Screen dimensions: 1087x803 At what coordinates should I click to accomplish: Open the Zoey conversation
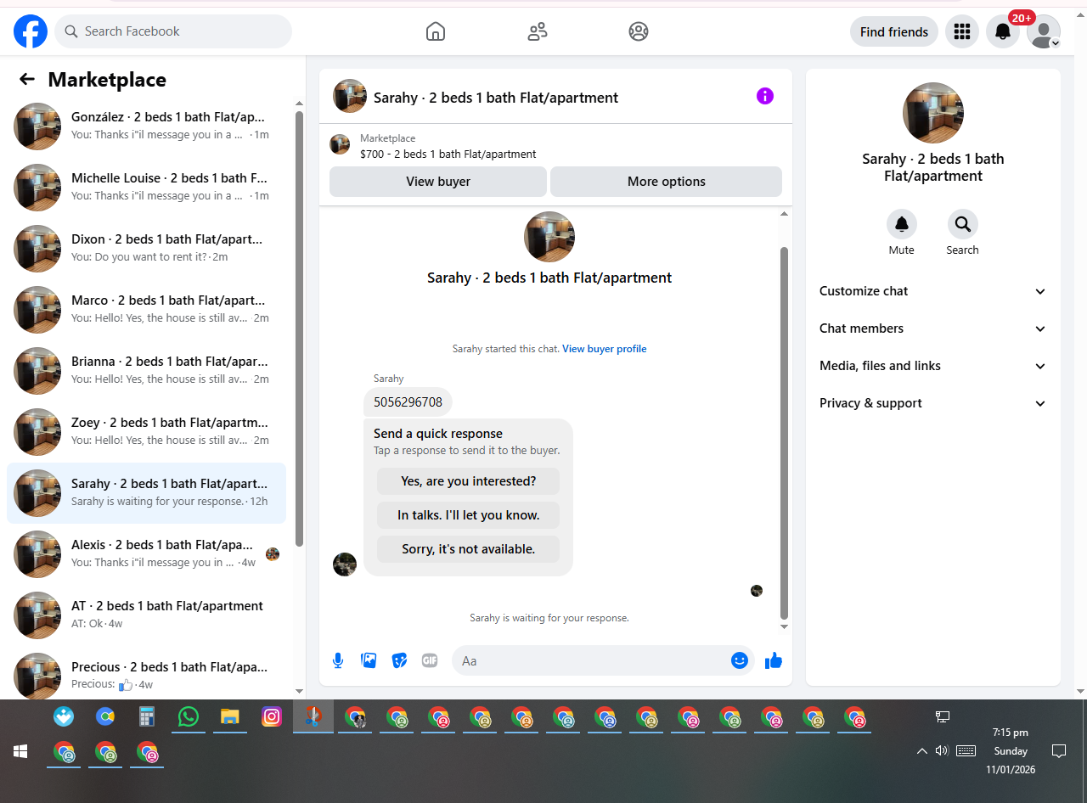coord(146,432)
